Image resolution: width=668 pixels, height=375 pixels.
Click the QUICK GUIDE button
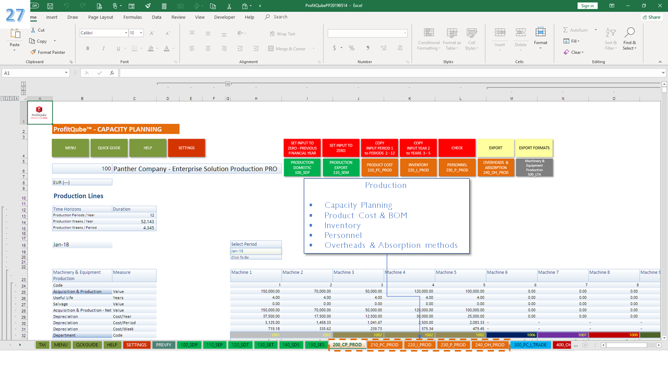click(x=109, y=148)
